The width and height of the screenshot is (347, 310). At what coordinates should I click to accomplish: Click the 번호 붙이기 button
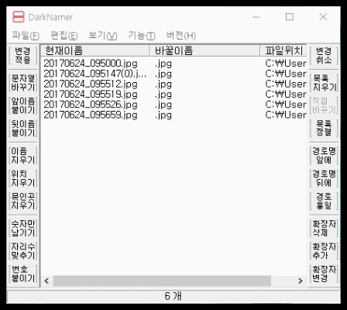coord(23,274)
